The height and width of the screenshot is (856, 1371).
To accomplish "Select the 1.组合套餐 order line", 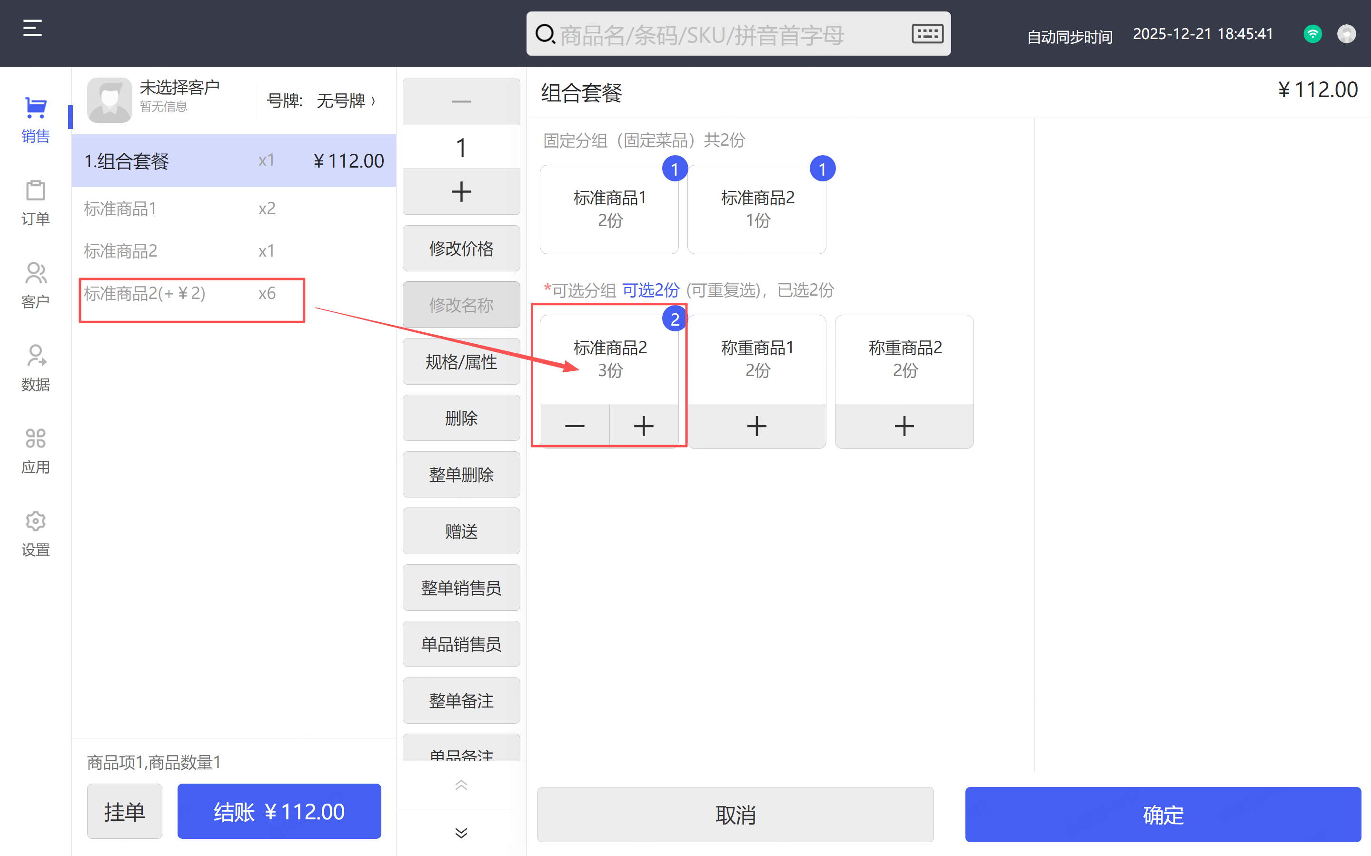I will [233, 161].
